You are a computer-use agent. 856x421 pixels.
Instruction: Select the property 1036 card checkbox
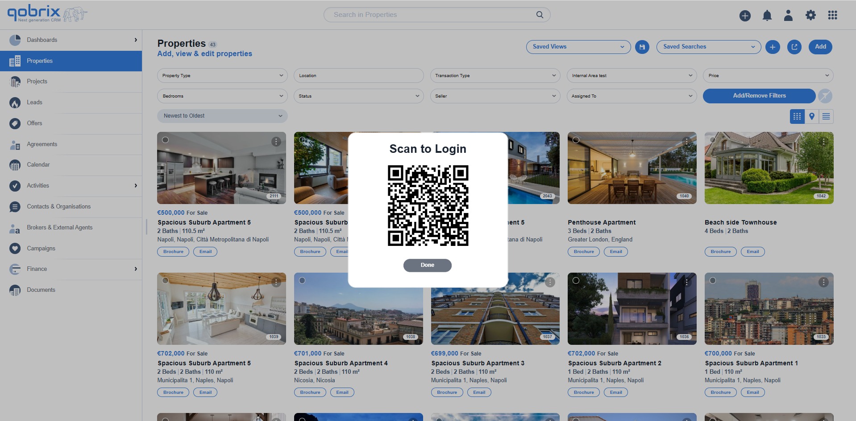pyautogui.click(x=576, y=281)
